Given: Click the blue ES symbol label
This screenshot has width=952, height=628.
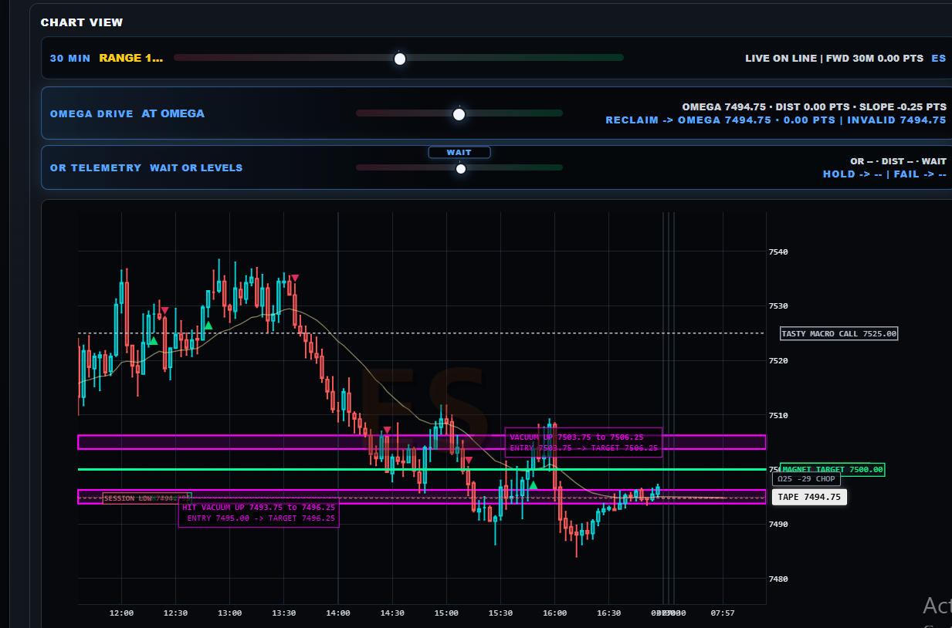Looking at the screenshot, I should pos(938,58).
